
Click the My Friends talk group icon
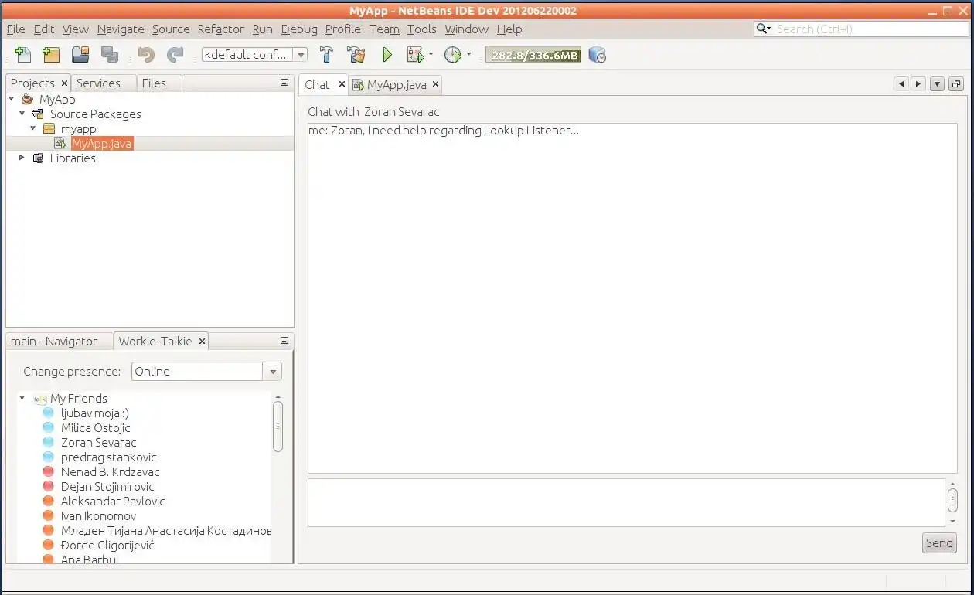tap(40, 399)
